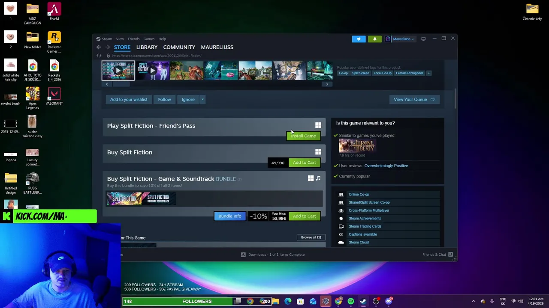Open the green Steam notifications bell

coord(374,39)
